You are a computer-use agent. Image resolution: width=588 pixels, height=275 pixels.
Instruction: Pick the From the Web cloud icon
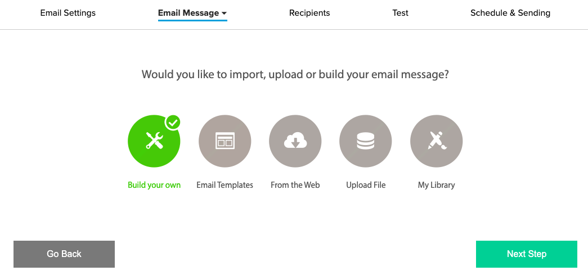tap(295, 141)
